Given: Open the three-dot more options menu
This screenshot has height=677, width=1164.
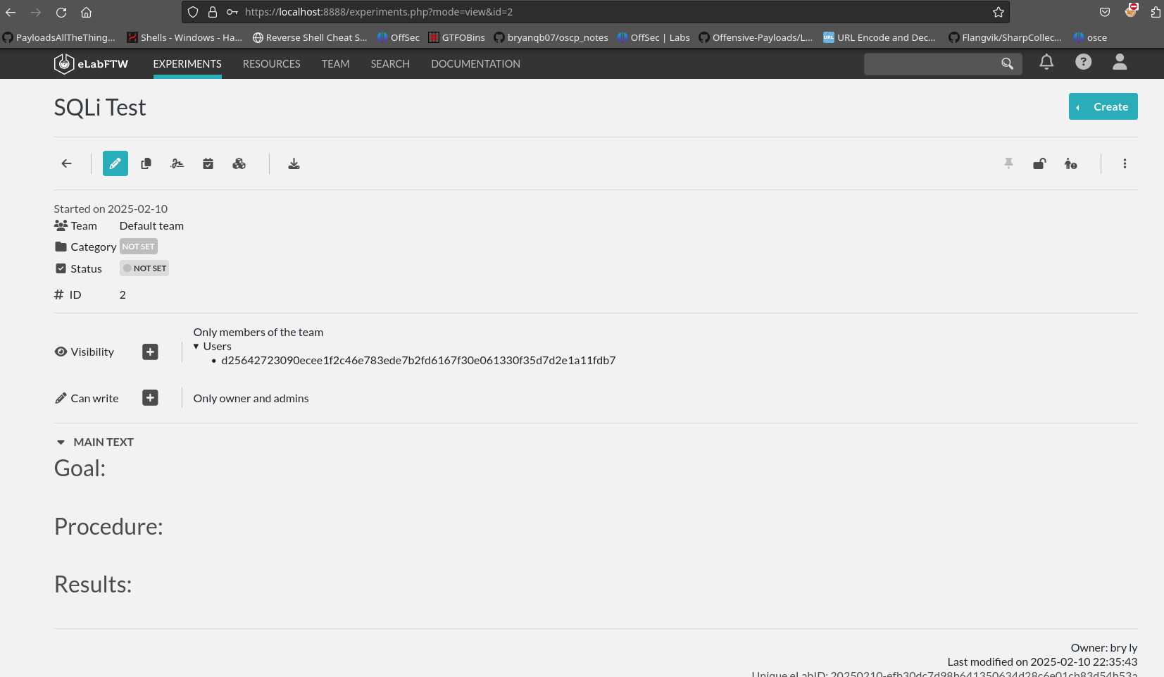Looking at the screenshot, I should [x=1125, y=163].
